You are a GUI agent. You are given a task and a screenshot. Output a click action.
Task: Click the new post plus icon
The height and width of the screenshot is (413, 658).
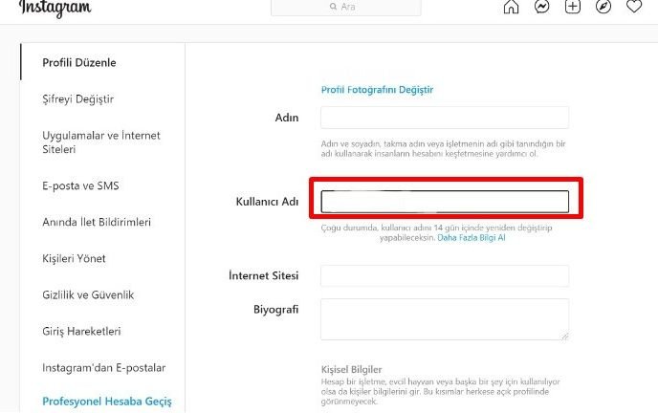(x=572, y=7)
